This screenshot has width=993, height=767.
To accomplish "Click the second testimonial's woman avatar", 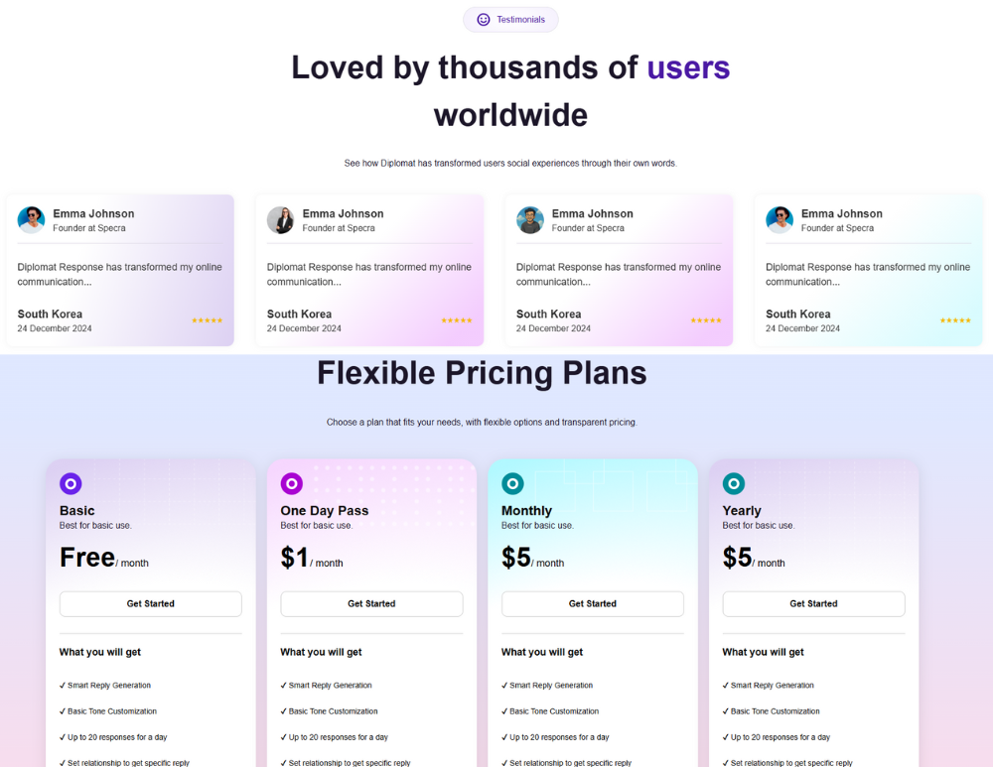I will (281, 220).
